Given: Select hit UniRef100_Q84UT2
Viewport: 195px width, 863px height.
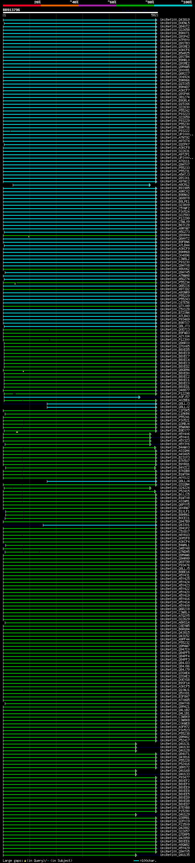Looking at the screenshot, I should 175,26.
